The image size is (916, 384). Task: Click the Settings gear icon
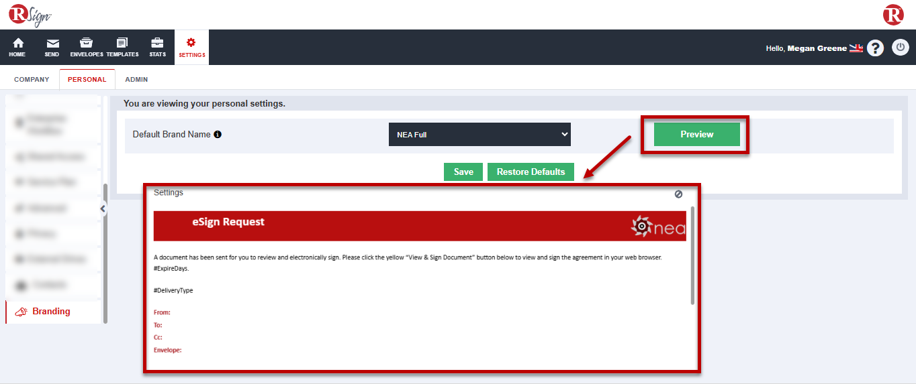coord(191,43)
